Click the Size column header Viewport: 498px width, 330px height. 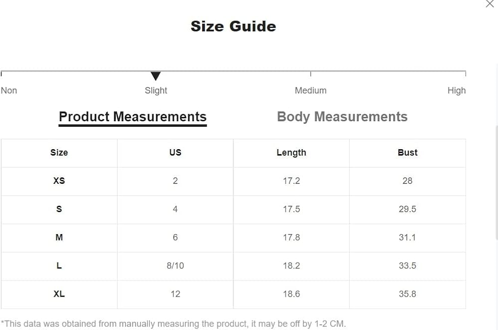click(59, 153)
